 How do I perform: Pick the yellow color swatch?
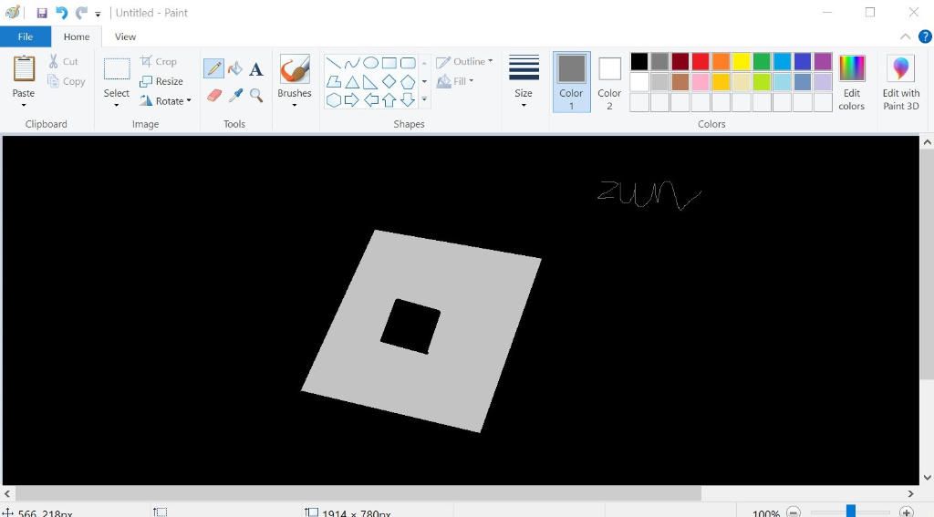[741, 61]
